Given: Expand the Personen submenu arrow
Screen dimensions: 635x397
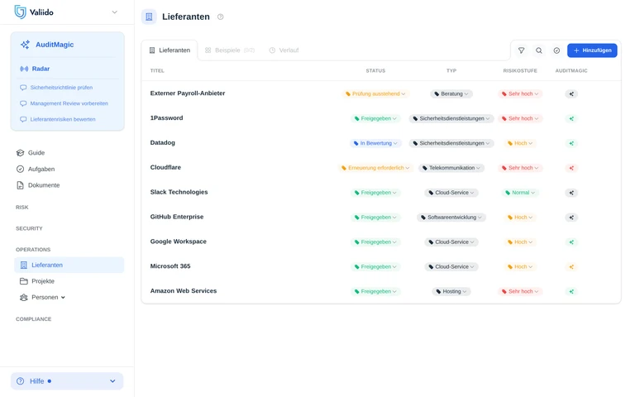Looking at the screenshot, I should pos(63,298).
